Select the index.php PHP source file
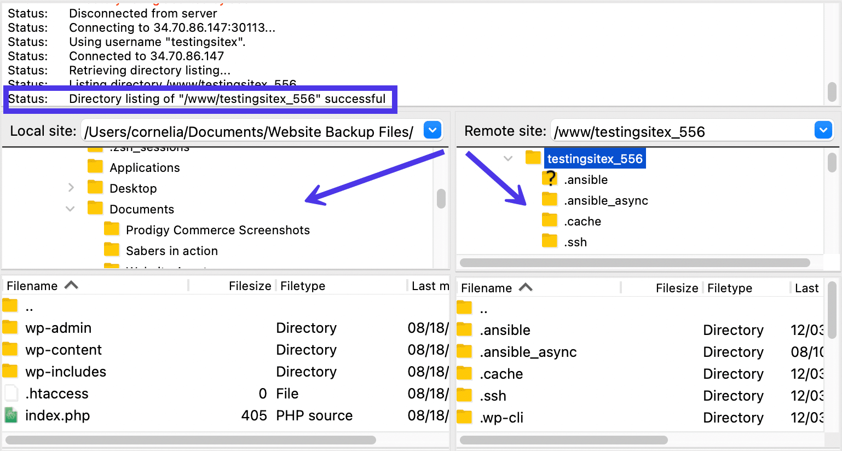842x451 pixels. point(57,415)
